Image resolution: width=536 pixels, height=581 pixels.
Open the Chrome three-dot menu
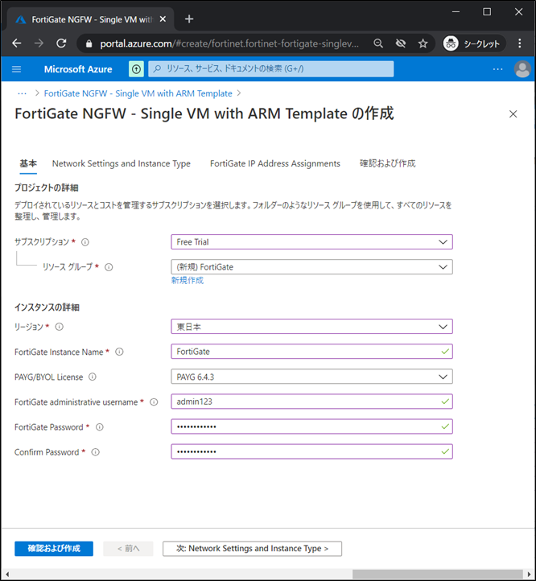tap(520, 43)
